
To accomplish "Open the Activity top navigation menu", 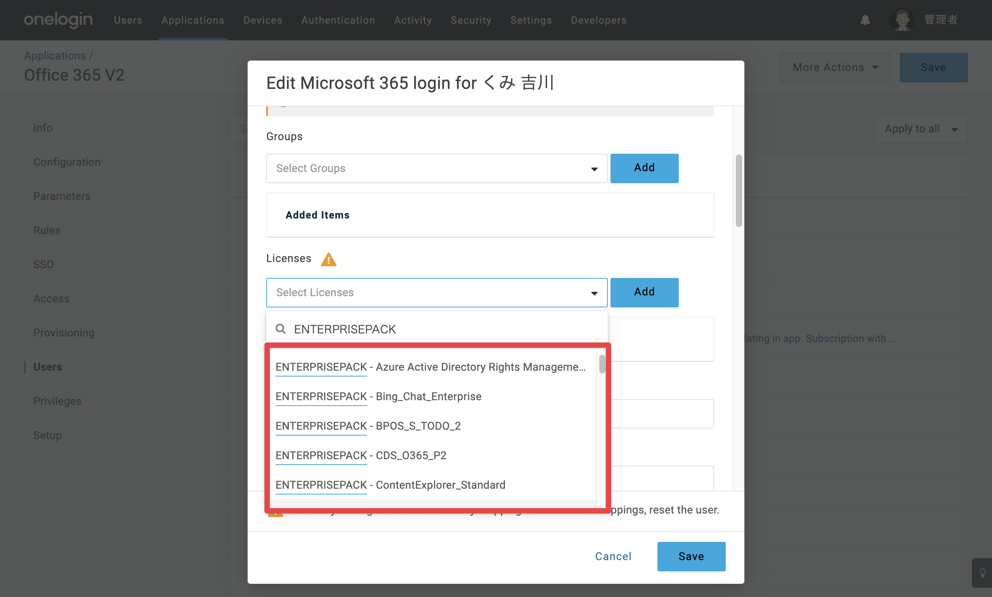I will (413, 20).
